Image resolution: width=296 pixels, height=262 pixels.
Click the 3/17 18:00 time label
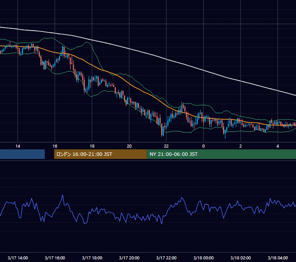point(92,258)
